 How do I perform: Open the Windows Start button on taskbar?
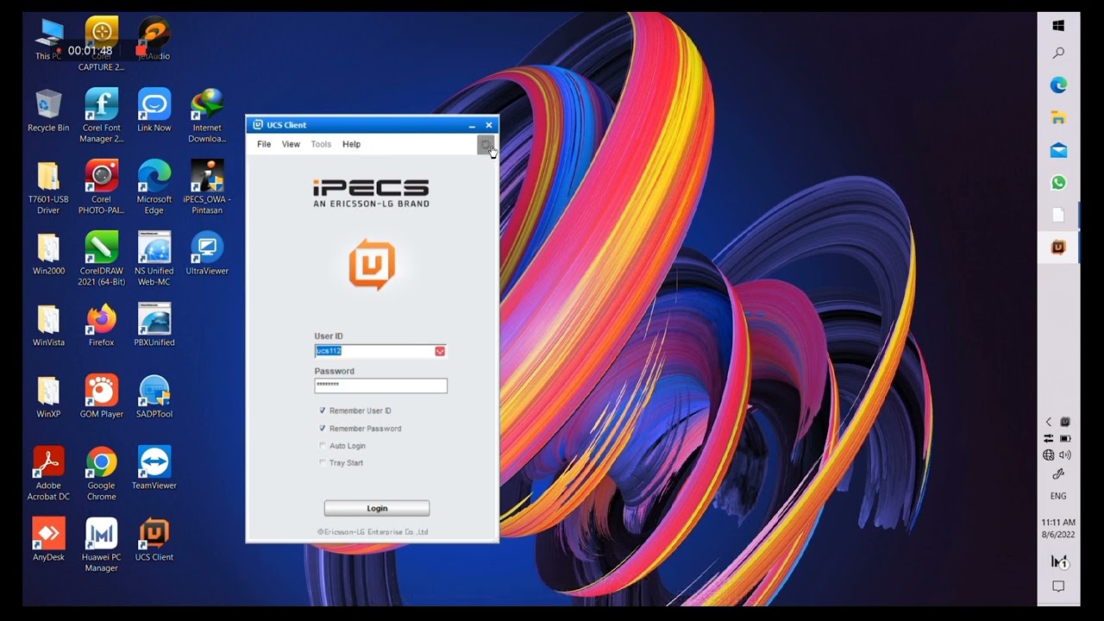point(1058,25)
